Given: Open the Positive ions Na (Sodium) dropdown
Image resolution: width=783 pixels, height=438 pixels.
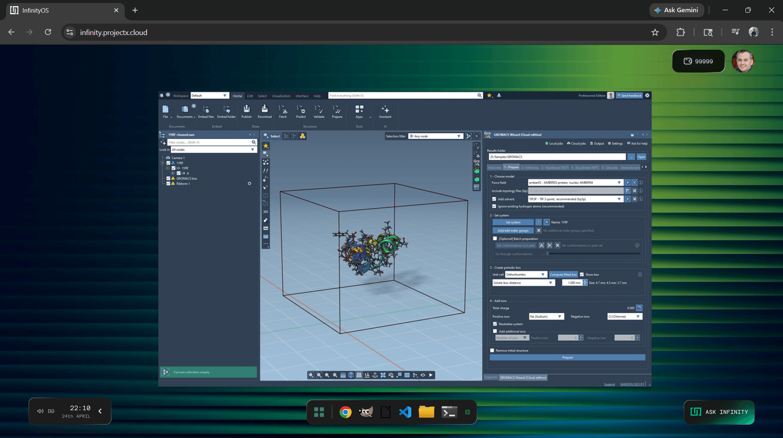Looking at the screenshot, I should pyautogui.click(x=546, y=317).
